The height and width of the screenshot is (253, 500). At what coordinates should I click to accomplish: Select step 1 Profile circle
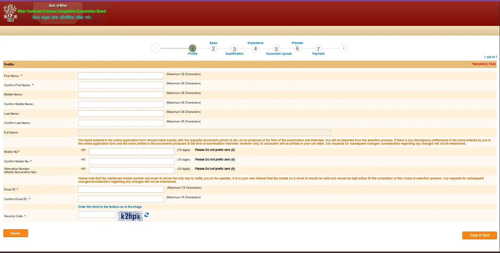coord(192,48)
